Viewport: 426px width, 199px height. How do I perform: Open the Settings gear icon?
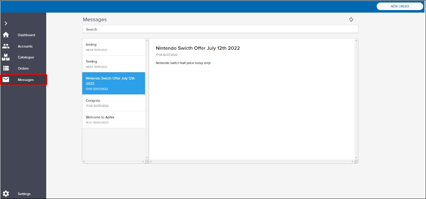pyautogui.click(x=6, y=194)
